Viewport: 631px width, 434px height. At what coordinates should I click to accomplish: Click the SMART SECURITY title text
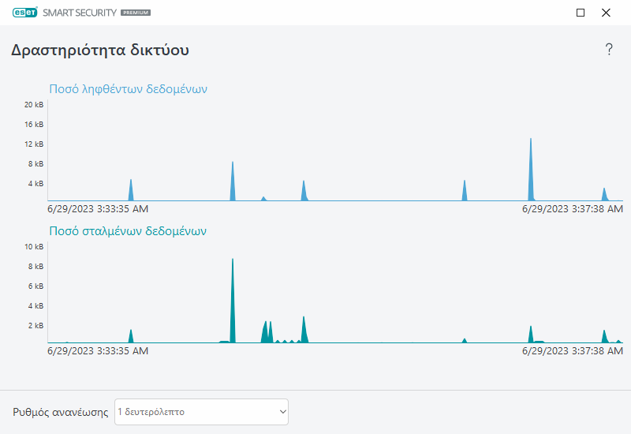tap(78, 13)
